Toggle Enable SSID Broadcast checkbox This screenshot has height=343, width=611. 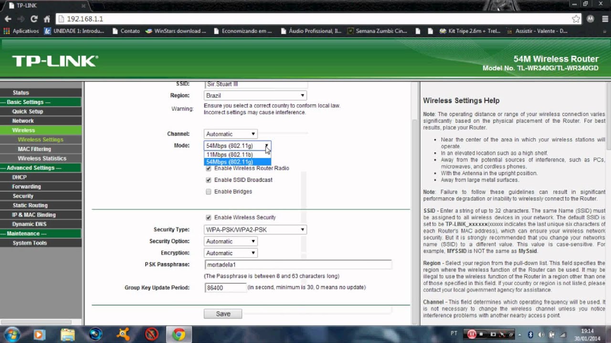click(208, 180)
